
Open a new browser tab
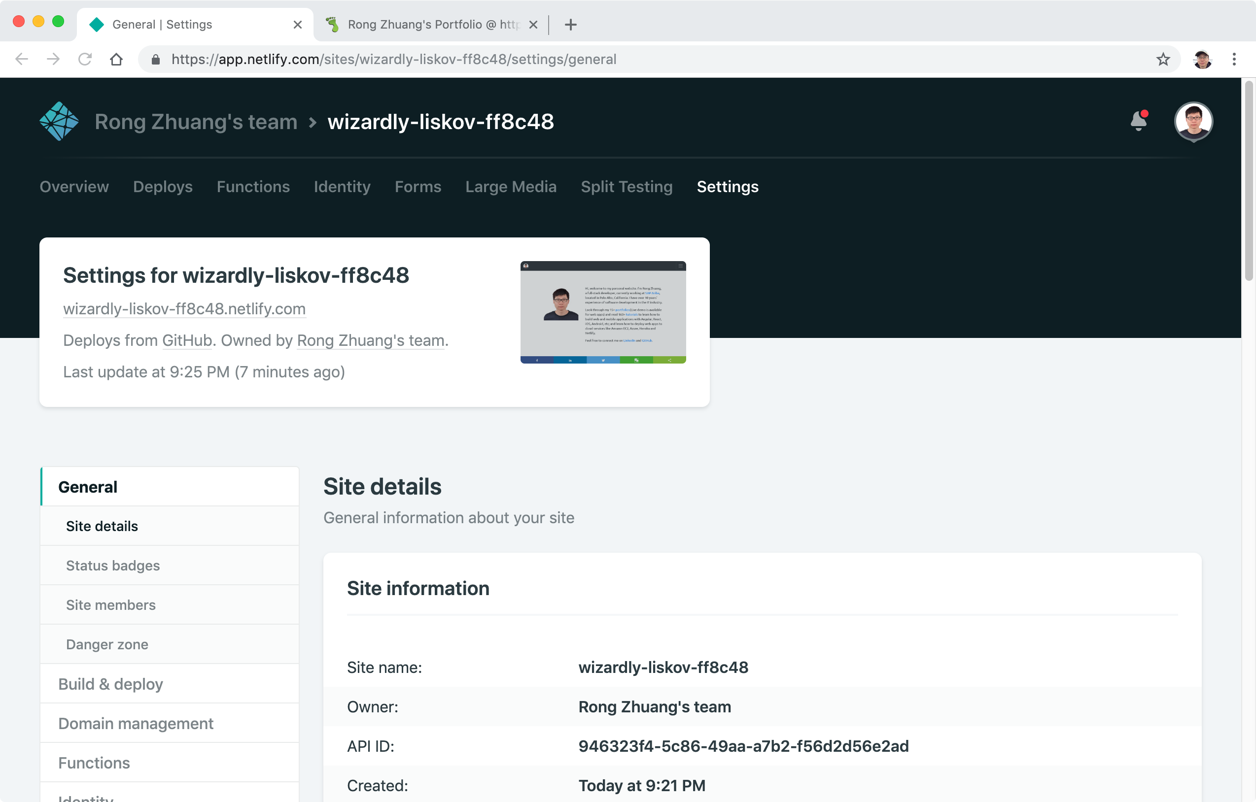click(x=571, y=25)
